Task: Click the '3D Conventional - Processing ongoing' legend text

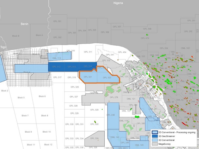Action: 177,132
